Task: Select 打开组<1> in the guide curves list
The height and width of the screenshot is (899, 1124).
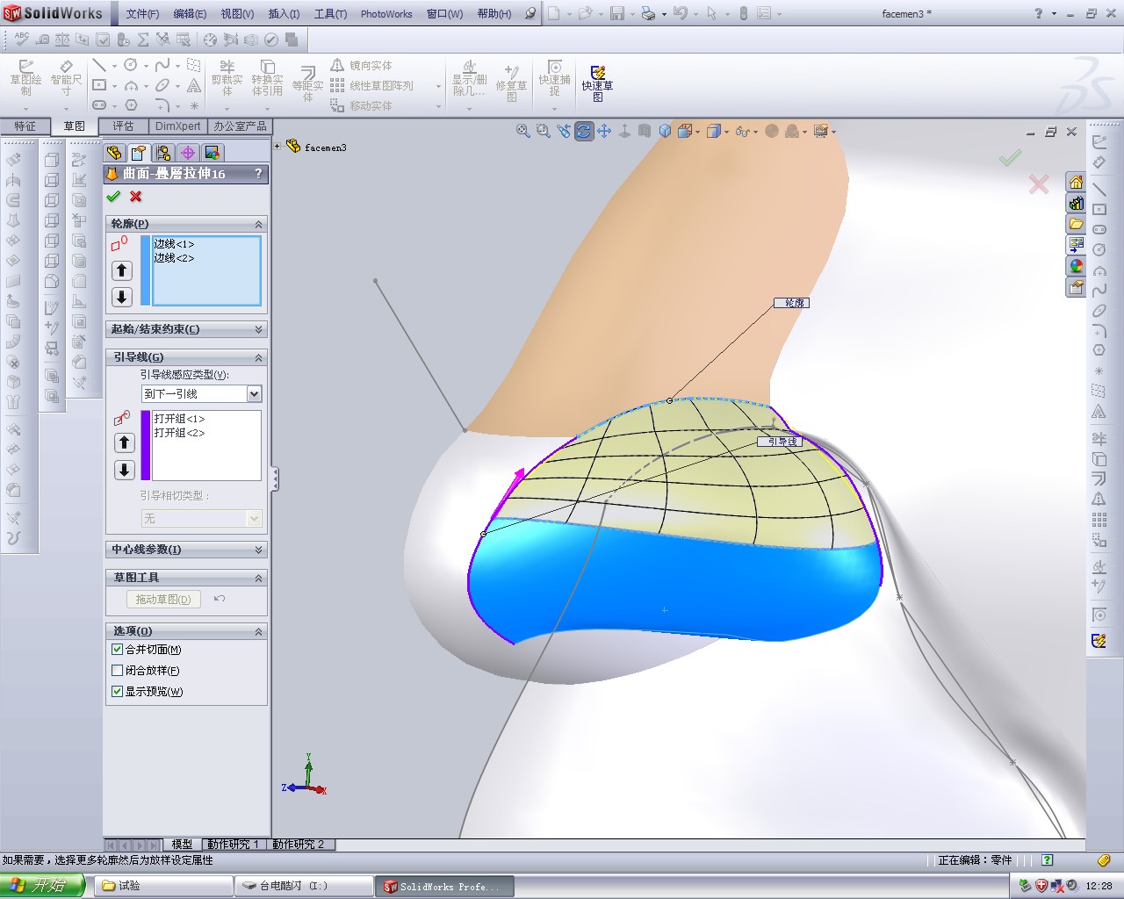Action: [x=179, y=419]
